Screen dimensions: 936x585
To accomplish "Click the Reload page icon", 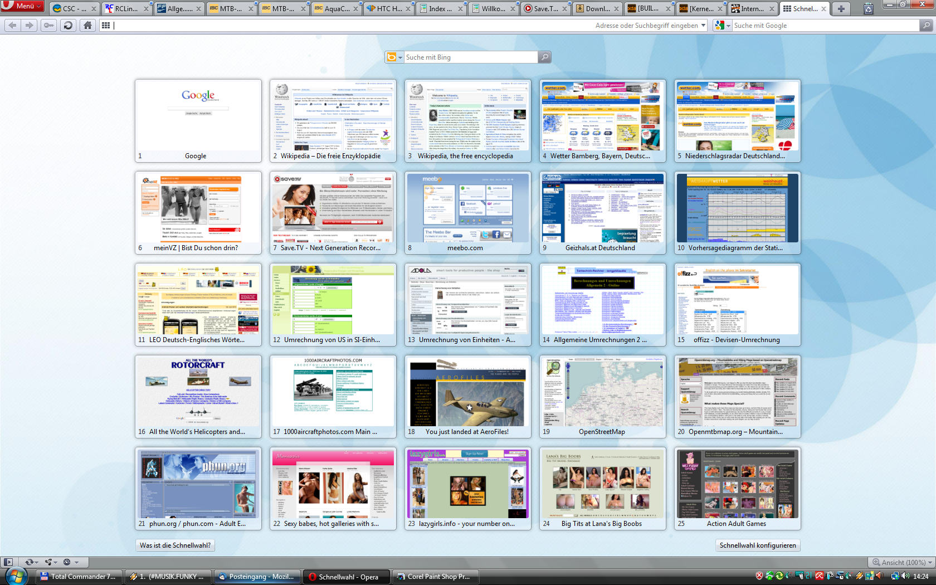I will 68,26.
